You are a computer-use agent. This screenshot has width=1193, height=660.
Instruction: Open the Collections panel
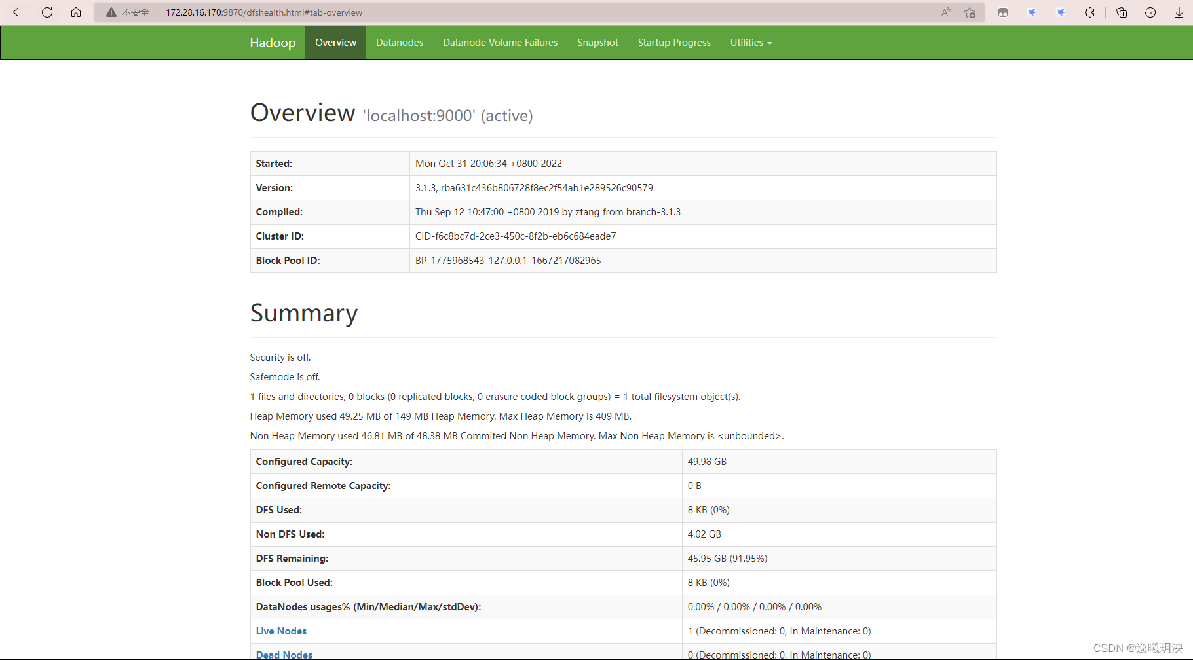click(1122, 12)
